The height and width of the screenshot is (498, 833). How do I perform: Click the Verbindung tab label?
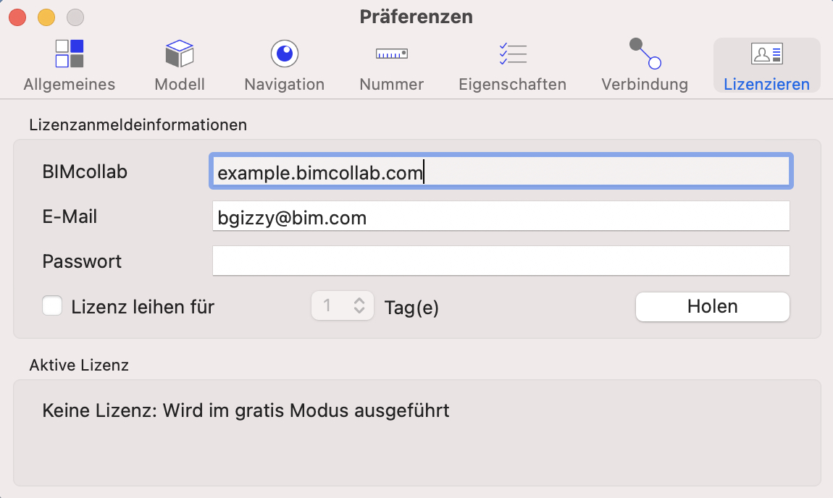[x=645, y=85]
